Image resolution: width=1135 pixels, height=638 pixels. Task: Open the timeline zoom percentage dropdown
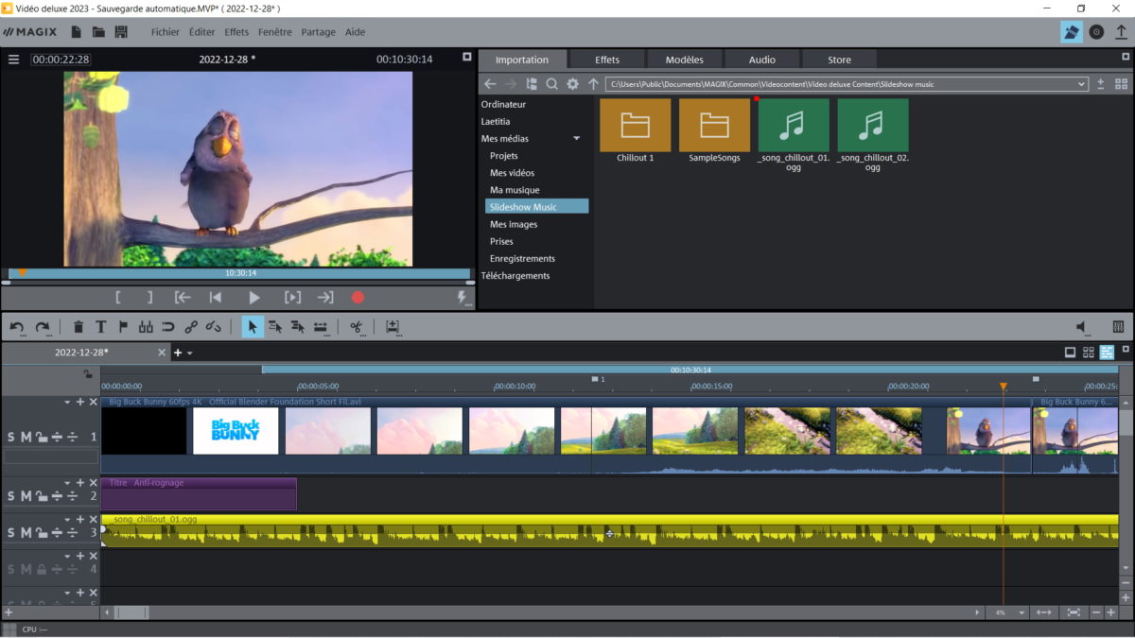(x=1021, y=612)
